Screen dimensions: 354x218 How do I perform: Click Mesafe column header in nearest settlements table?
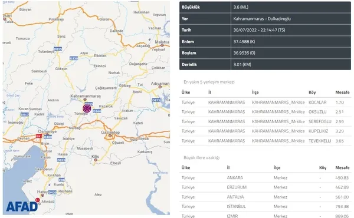pyautogui.click(x=342, y=92)
